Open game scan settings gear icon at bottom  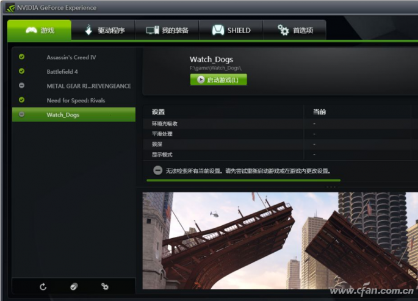point(105,286)
